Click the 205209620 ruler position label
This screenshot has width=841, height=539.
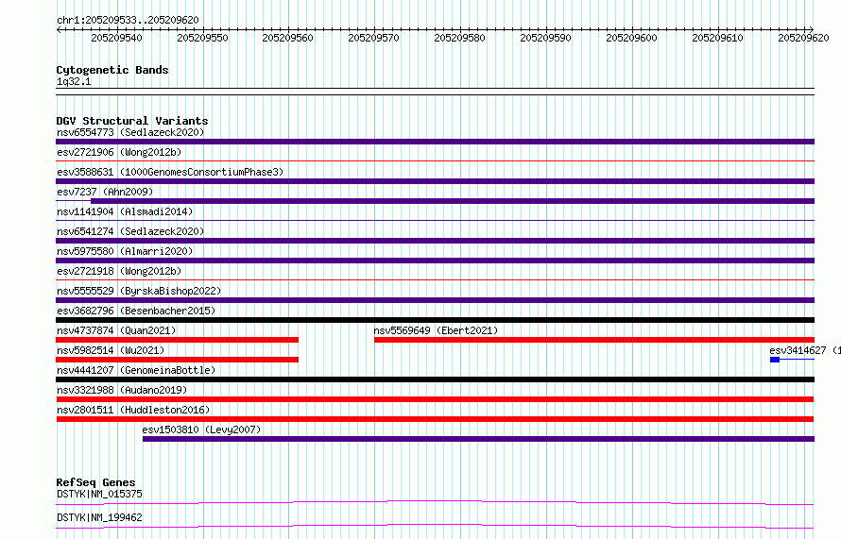coord(803,38)
